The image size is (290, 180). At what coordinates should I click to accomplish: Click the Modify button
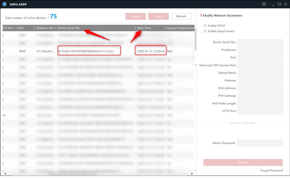(243, 162)
